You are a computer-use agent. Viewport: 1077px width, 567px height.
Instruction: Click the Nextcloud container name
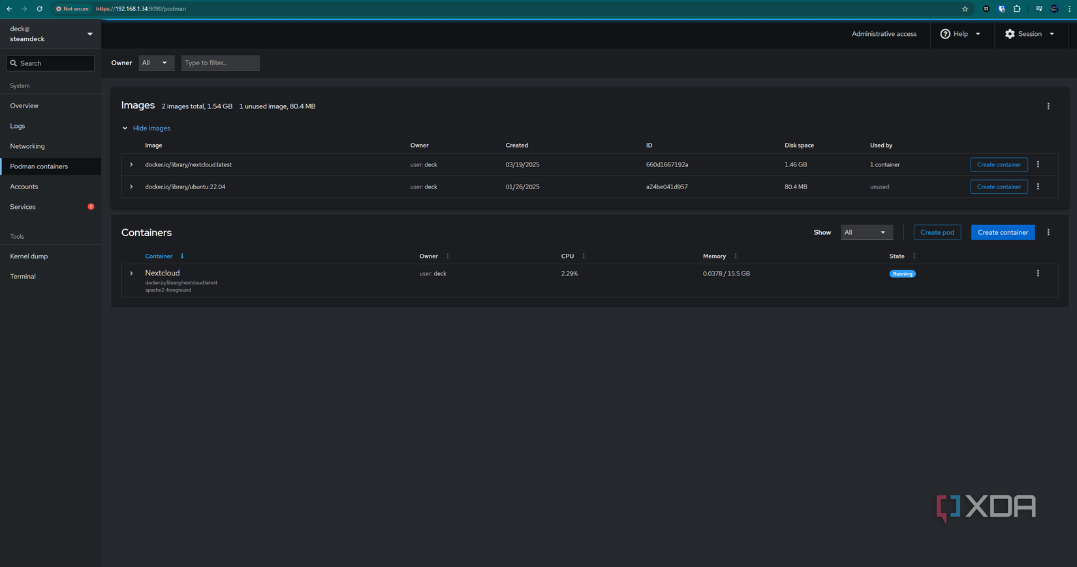click(x=163, y=273)
